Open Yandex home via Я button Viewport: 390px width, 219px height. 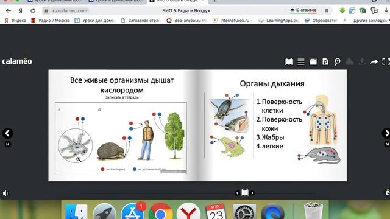point(21,11)
